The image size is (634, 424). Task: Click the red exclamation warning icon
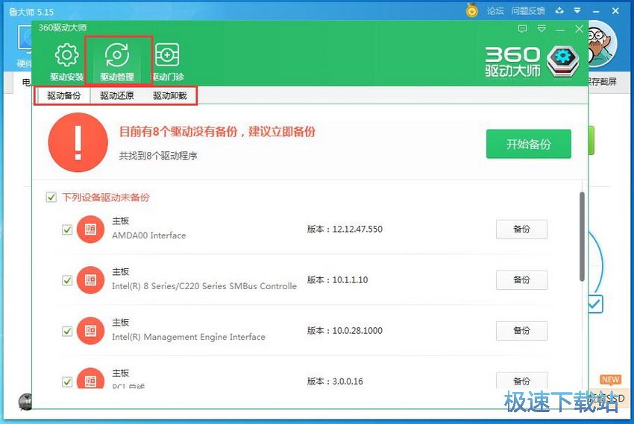coord(78,142)
